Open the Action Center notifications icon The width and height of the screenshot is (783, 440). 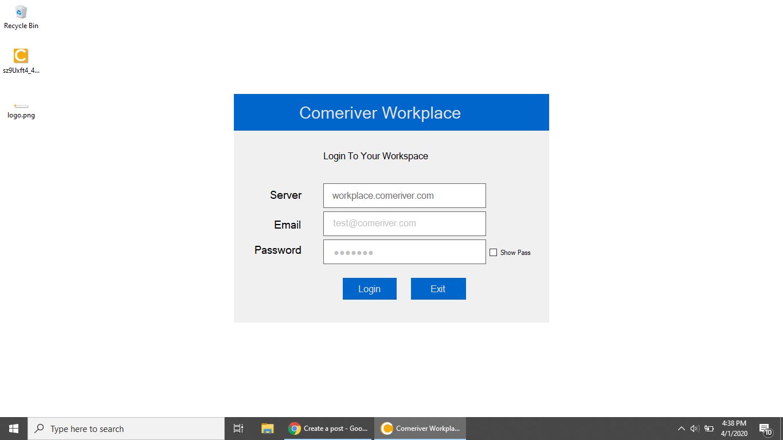click(765, 429)
